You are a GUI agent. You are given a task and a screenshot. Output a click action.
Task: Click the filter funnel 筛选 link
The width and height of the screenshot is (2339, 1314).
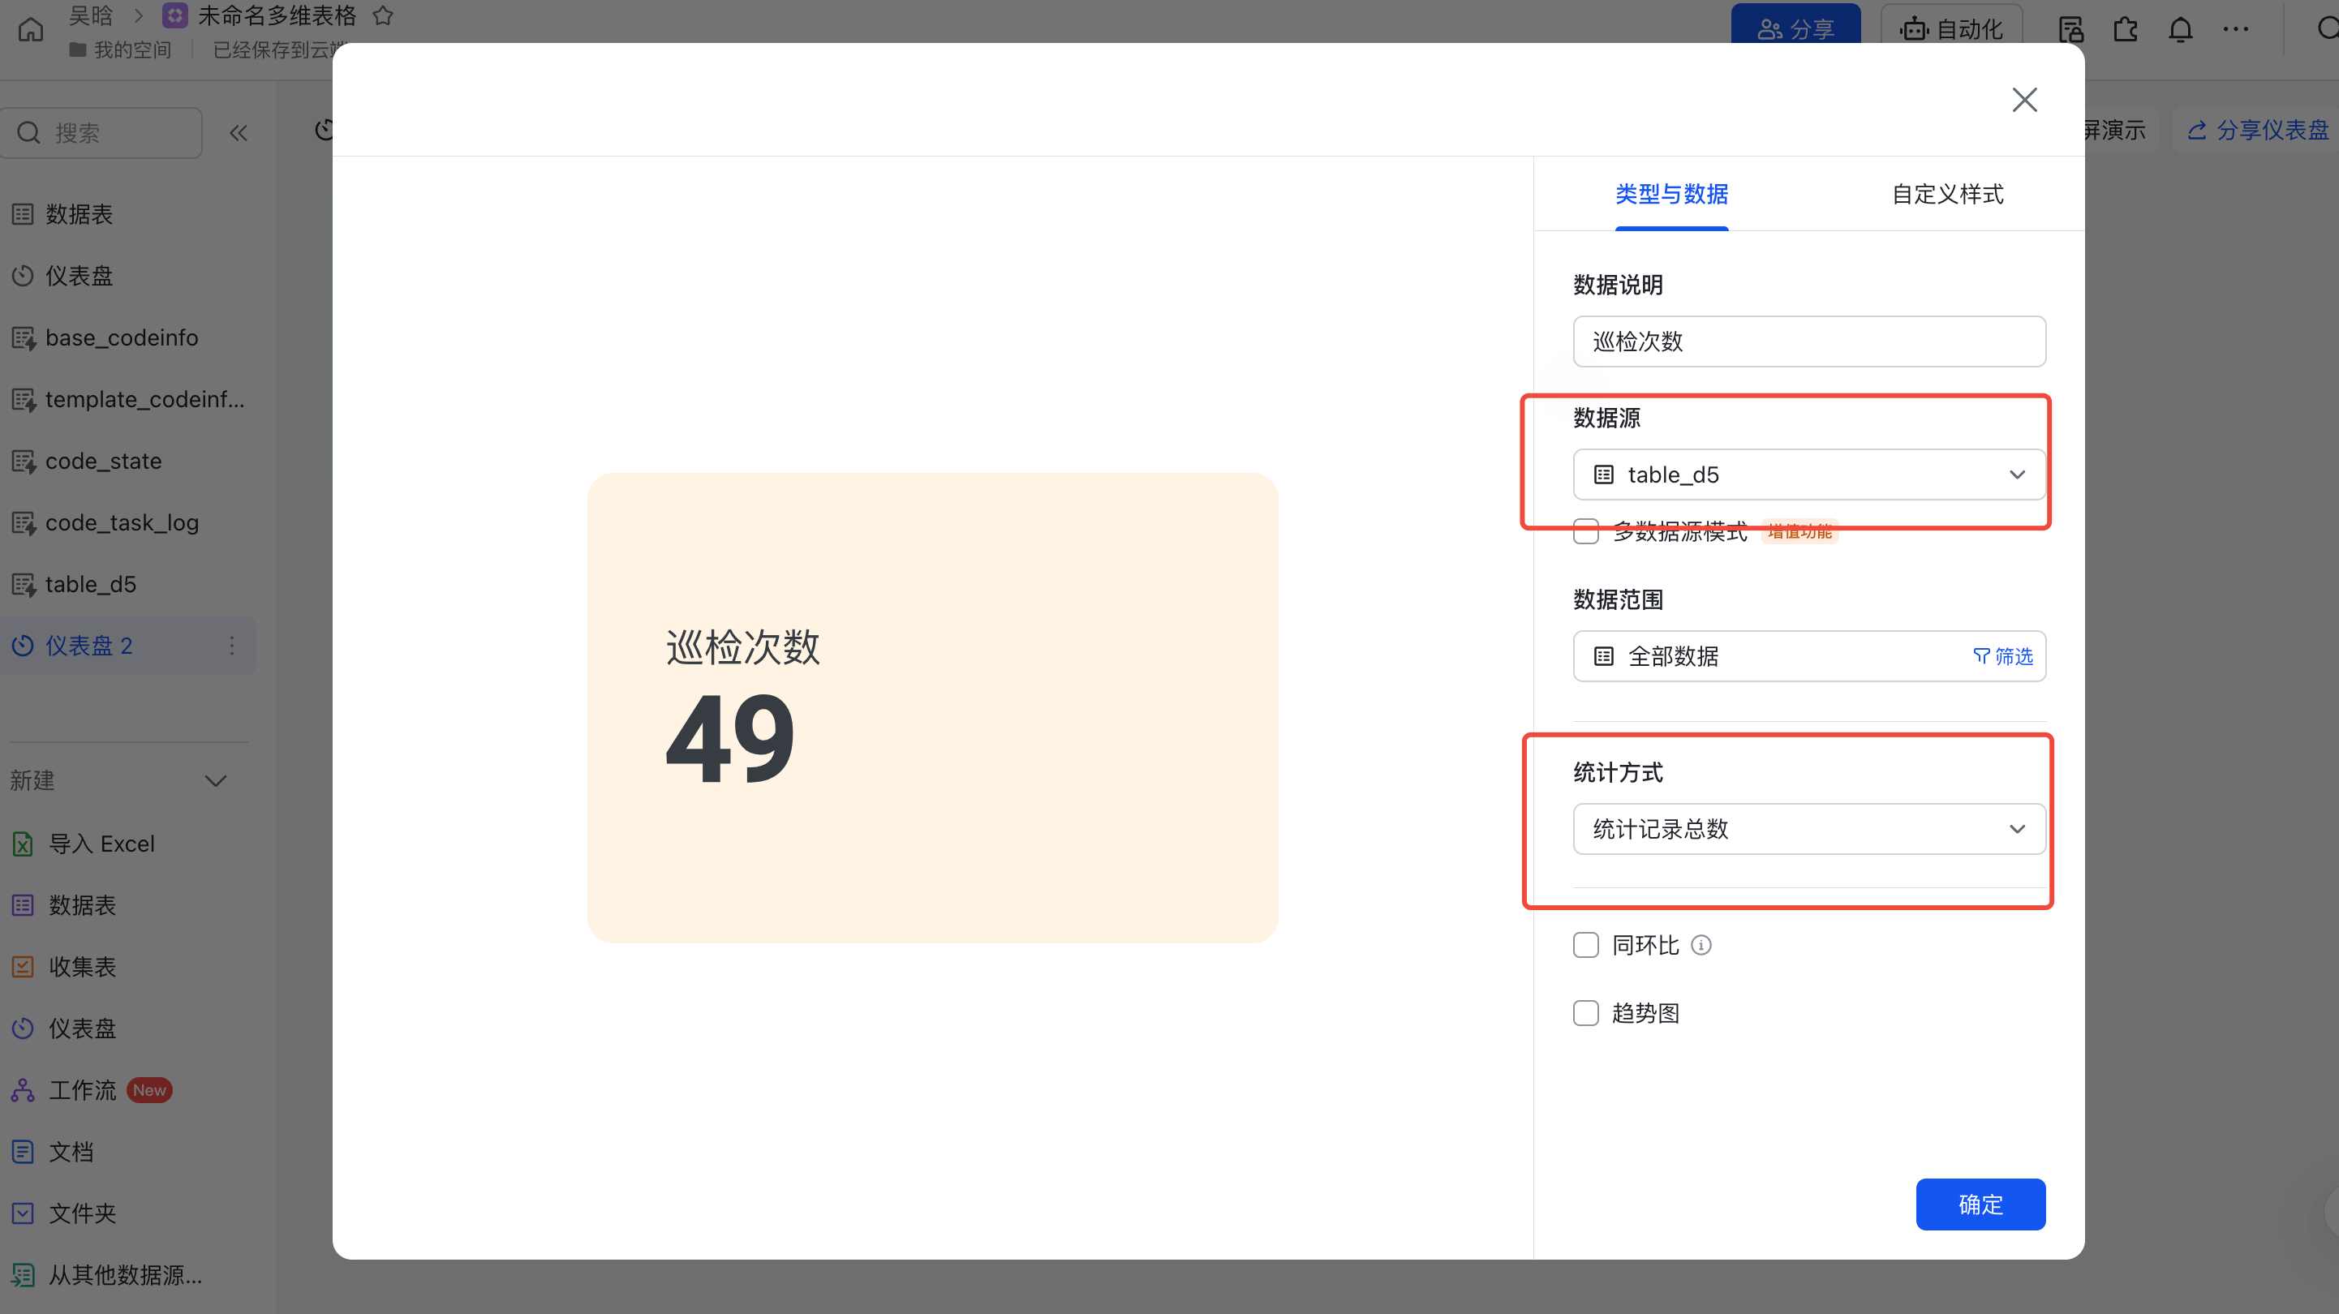pos(2003,656)
